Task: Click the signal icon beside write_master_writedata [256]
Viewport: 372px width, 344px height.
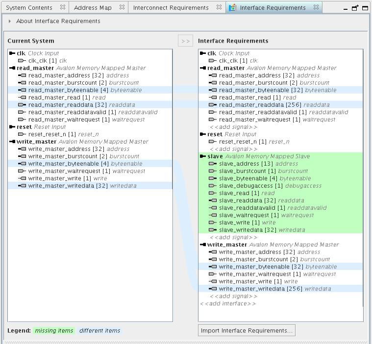Action: [212, 289]
